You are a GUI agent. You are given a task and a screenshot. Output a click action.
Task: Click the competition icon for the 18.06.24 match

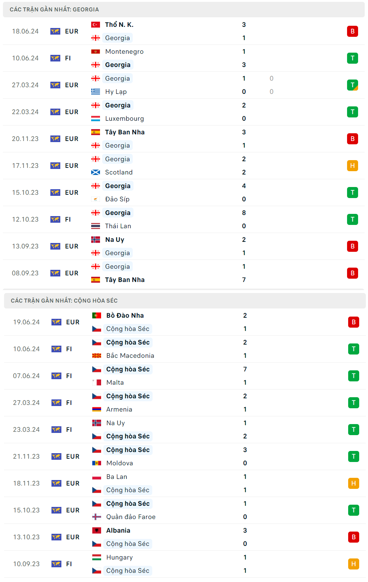point(55,31)
